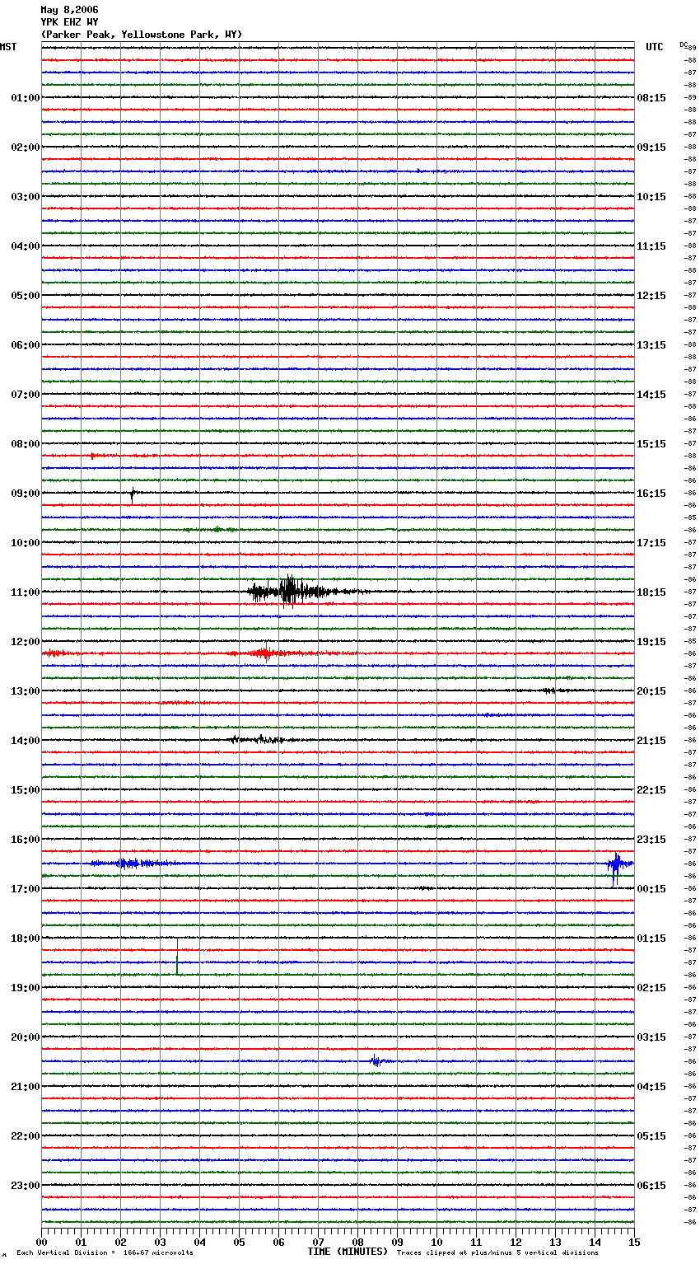Click the '08:15' UTC row label
This screenshot has width=700, height=1264.
pos(651,98)
